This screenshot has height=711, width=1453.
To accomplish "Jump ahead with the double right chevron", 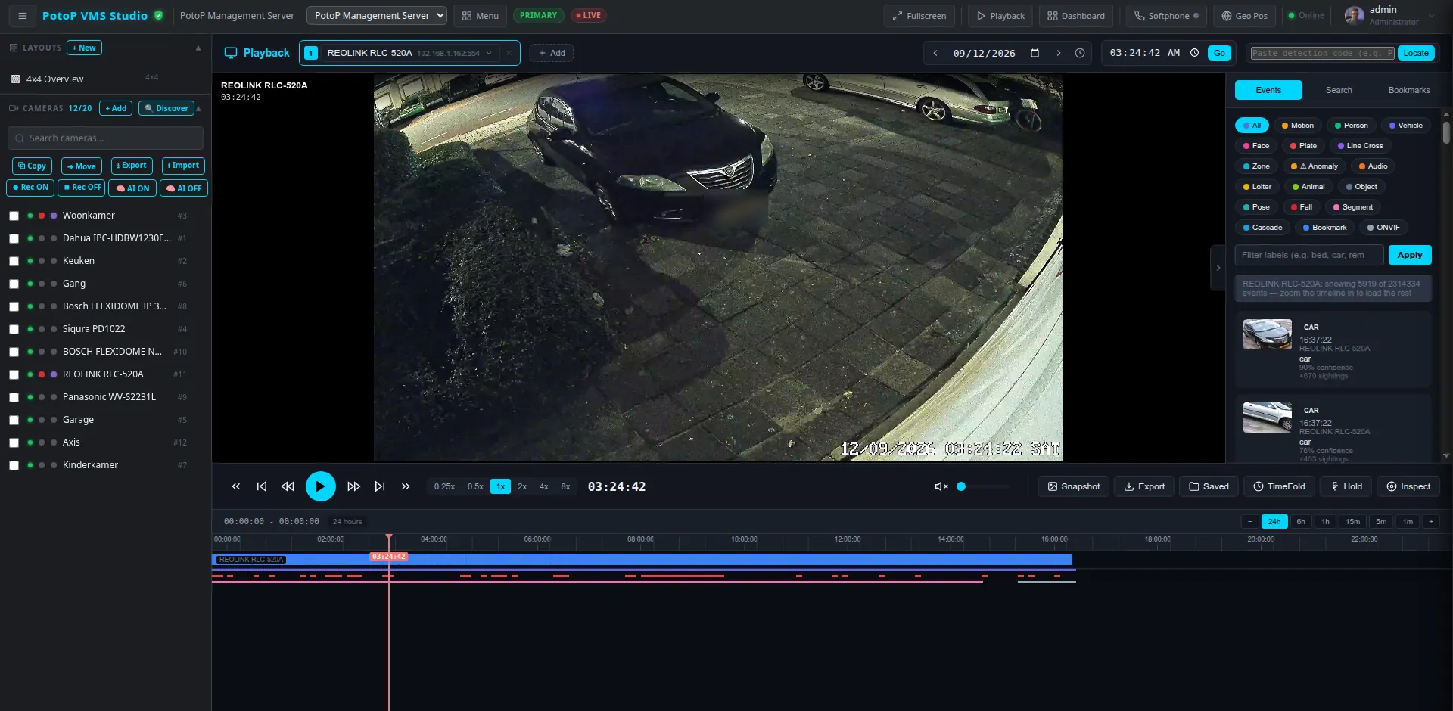I will (x=406, y=486).
